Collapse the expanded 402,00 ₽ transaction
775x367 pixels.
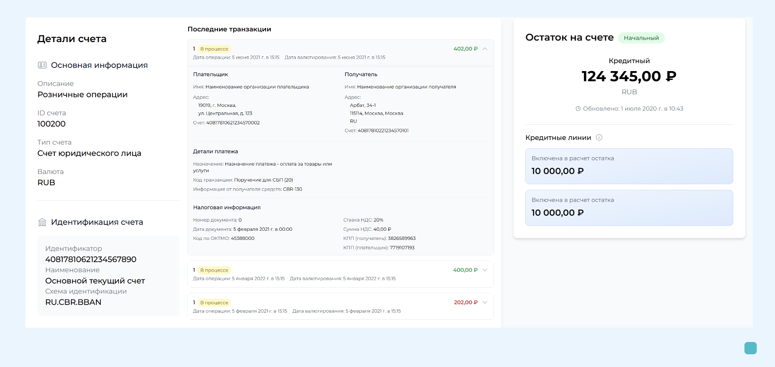click(x=485, y=48)
